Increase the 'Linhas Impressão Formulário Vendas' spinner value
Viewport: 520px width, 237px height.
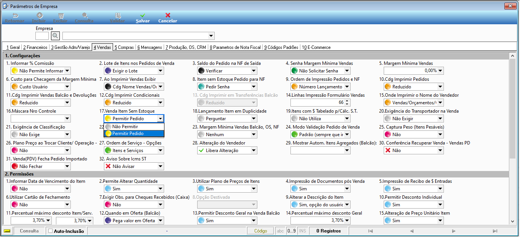tap(347, 101)
